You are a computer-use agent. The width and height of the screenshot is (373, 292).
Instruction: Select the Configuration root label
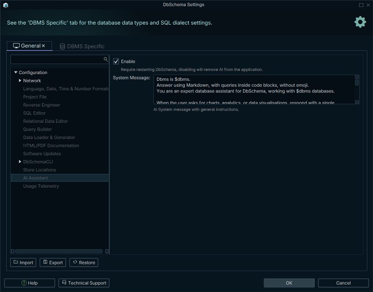click(x=33, y=72)
